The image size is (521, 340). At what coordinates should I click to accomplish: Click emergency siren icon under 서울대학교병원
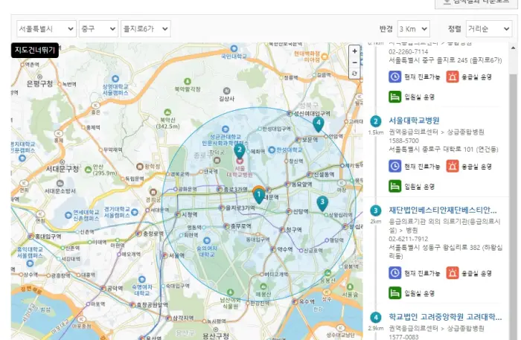coord(453,166)
